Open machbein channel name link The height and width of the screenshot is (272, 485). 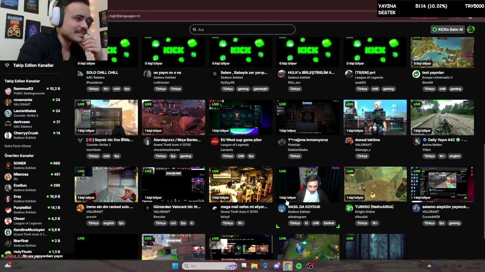(x=94, y=150)
